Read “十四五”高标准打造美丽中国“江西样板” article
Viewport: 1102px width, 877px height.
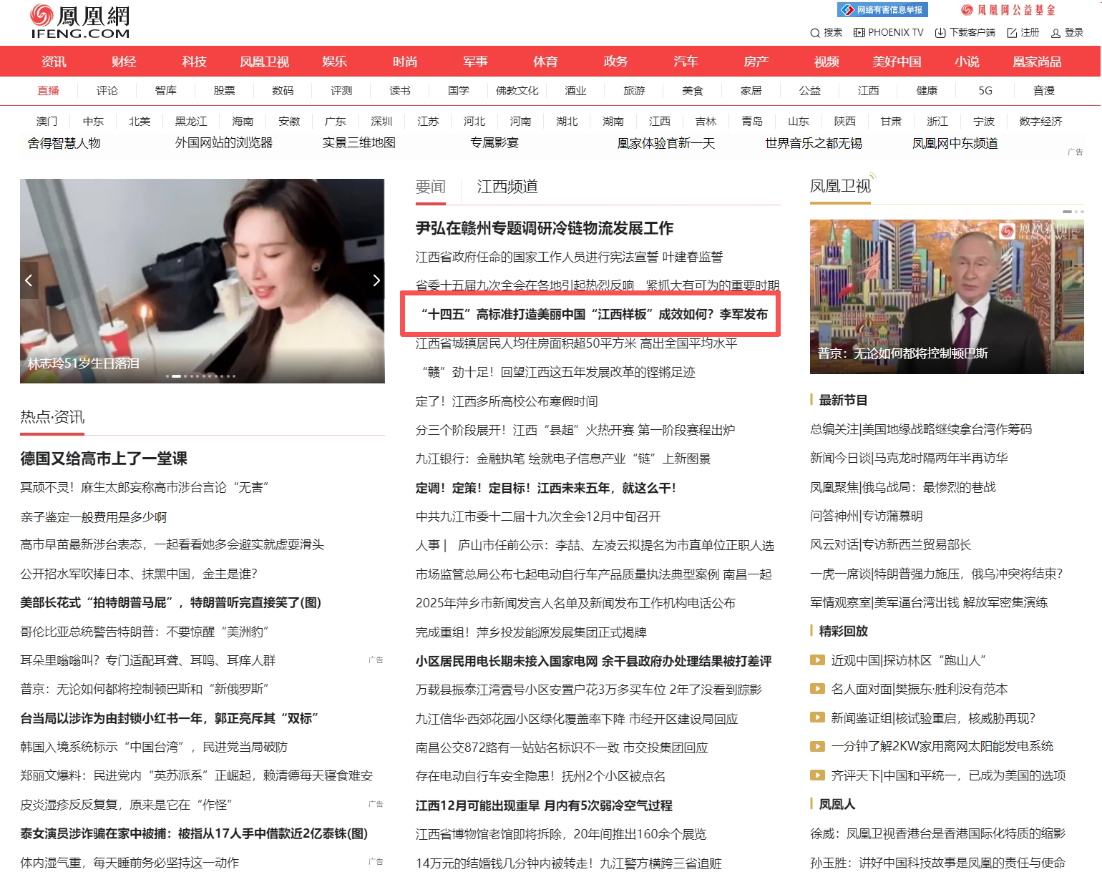(x=593, y=314)
